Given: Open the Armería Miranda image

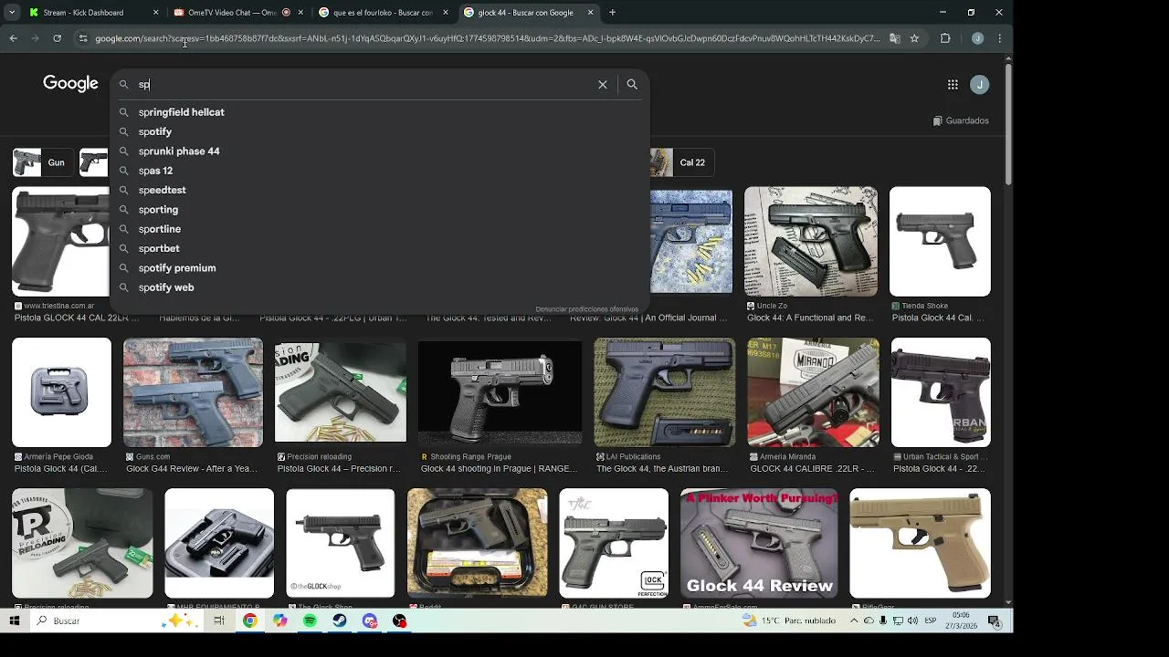Looking at the screenshot, I should (813, 392).
